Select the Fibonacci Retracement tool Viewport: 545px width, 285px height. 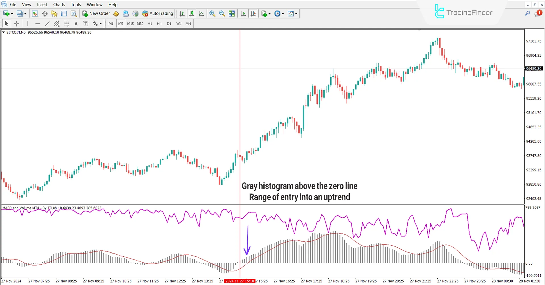[66, 24]
